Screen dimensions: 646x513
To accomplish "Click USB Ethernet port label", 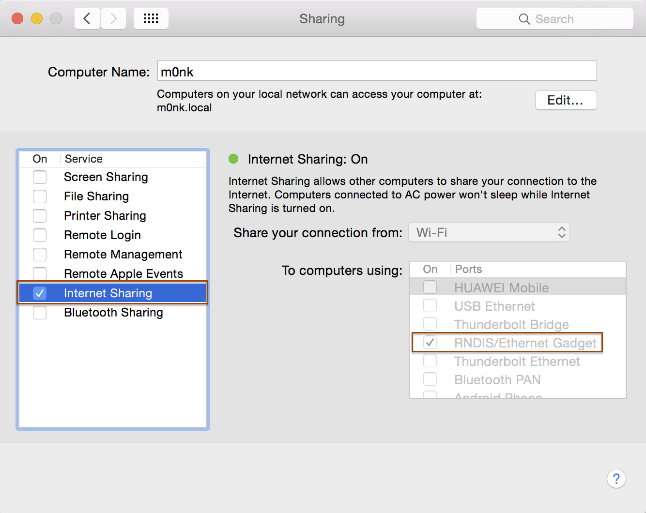I will (x=494, y=306).
